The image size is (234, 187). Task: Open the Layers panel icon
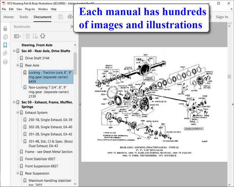[x=5, y=62]
